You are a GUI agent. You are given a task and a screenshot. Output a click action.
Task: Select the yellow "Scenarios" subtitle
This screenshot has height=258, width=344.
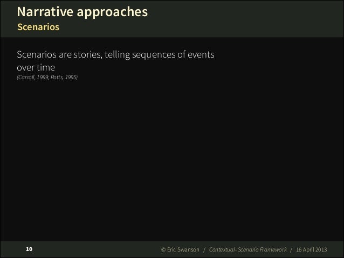[38, 27]
